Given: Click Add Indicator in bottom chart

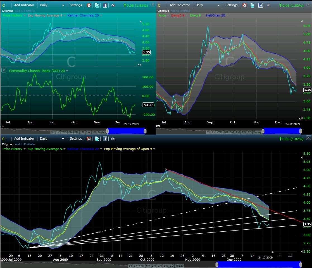Looking at the screenshot, I should tap(24, 138).
